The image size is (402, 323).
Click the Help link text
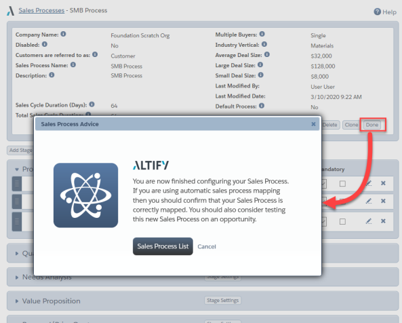[x=389, y=12]
